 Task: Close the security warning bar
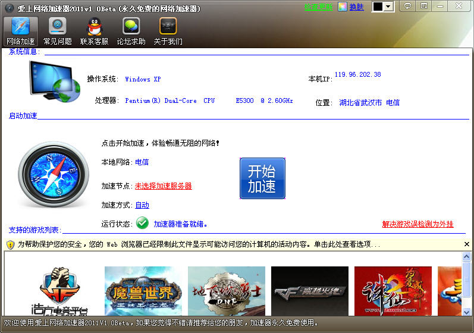click(x=467, y=244)
